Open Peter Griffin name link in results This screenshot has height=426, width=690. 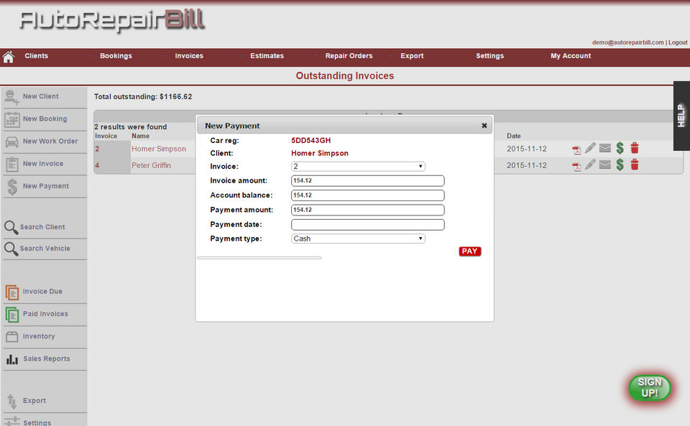tap(151, 166)
